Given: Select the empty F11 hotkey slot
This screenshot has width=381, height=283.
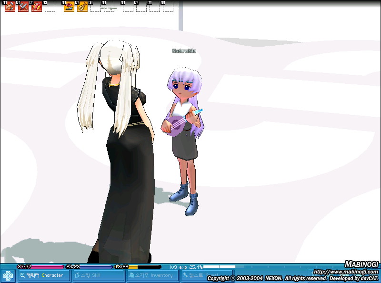Looking at the screenshot, I should tap(154, 7).
